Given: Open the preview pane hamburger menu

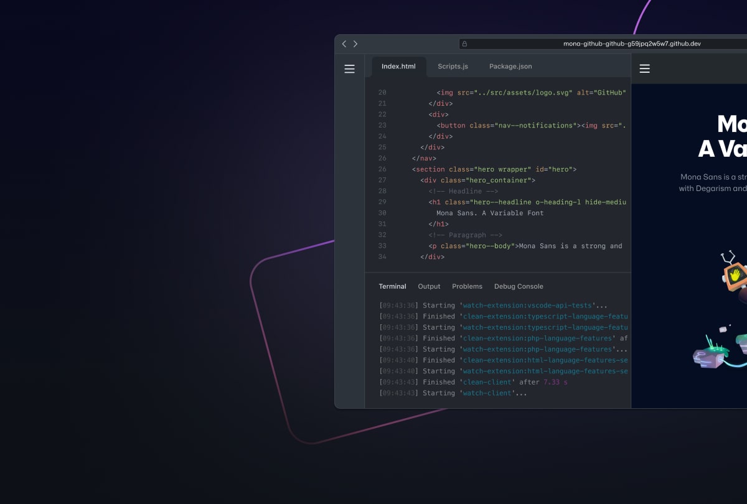Looking at the screenshot, I should pos(644,68).
